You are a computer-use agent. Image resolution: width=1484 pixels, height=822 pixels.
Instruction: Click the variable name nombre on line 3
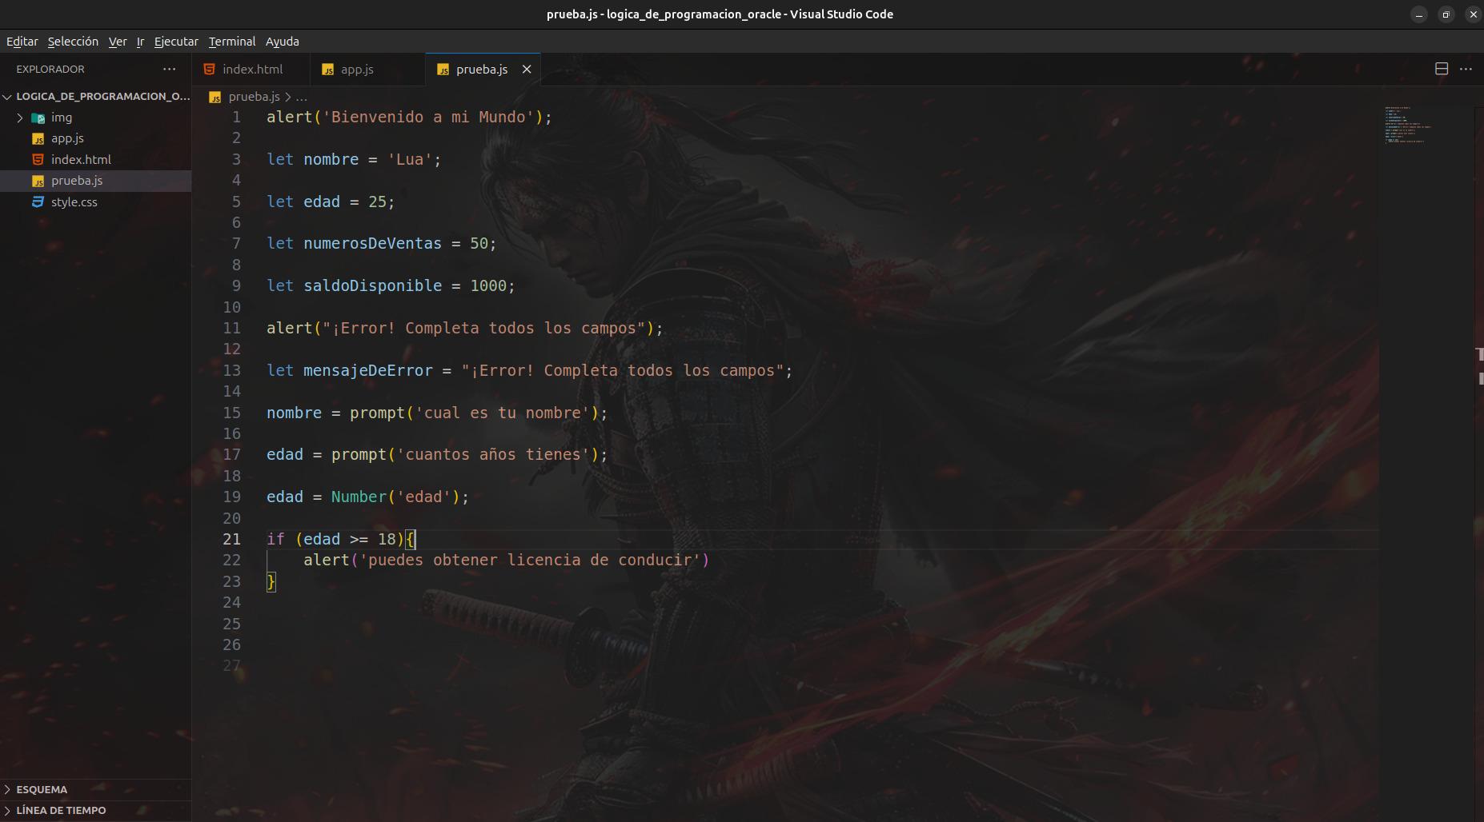331,159
